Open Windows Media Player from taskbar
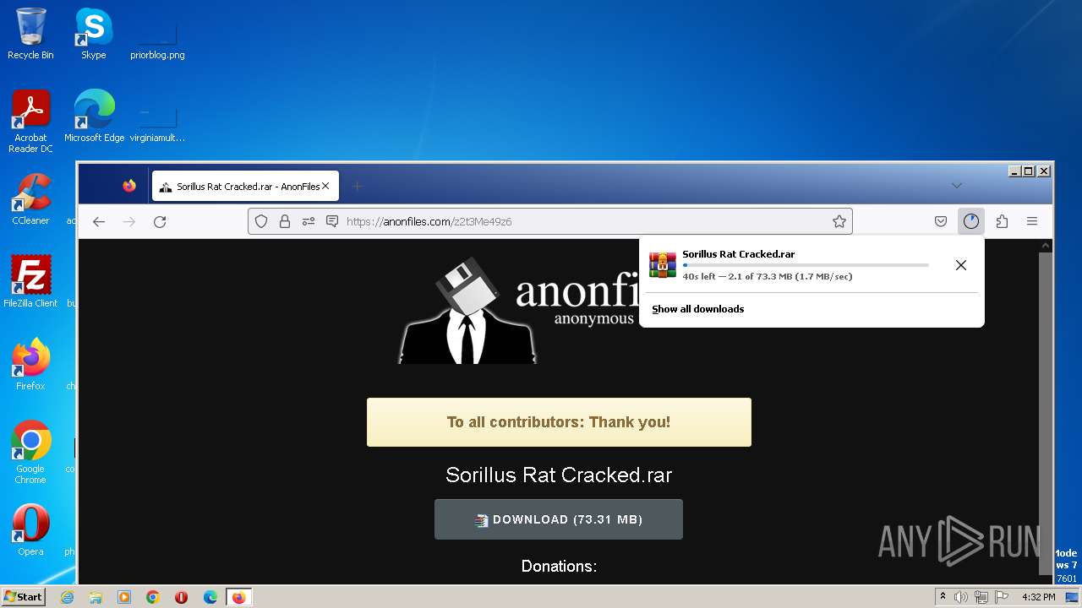 click(124, 597)
